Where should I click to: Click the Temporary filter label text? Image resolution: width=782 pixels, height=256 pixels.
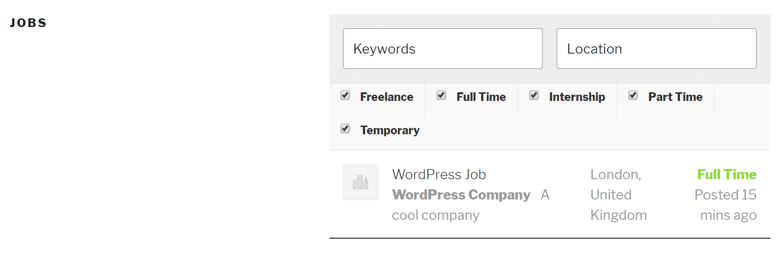(x=390, y=130)
